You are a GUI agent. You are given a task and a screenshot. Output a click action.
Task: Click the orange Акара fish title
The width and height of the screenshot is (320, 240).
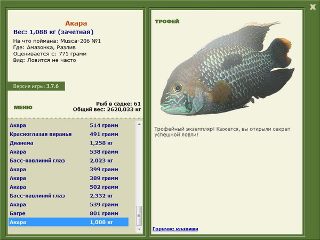tap(76, 23)
